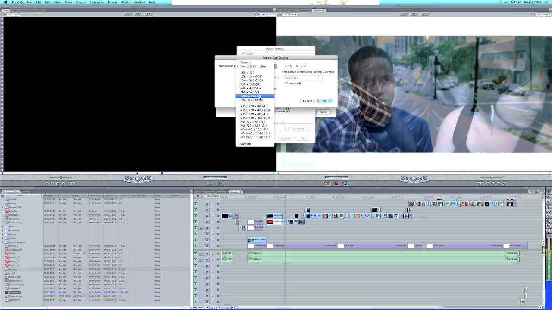The width and height of the screenshot is (552, 310).
Task: Toggle Auto Select on audio track A4
Action: pyautogui.click(x=218, y=272)
